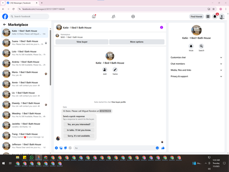Viewport: 229px width, 172px height.
Task: Open the Lolo conversation
Action: 25,53
